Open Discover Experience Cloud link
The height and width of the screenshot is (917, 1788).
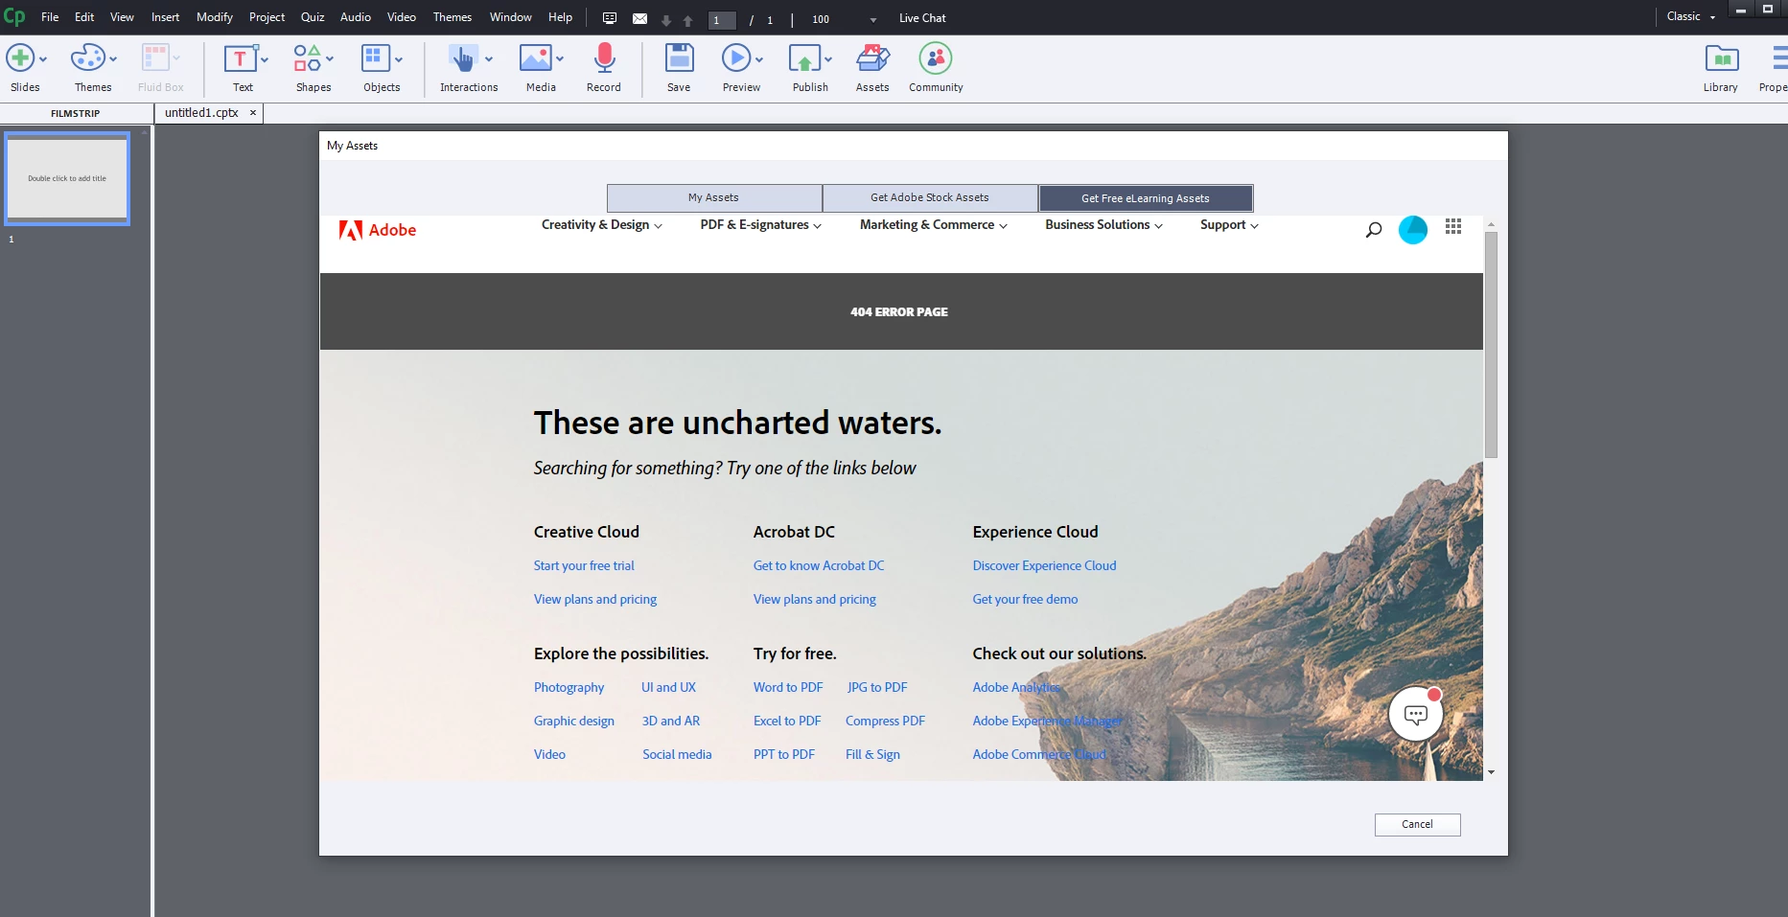pyautogui.click(x=1044, y=566)
